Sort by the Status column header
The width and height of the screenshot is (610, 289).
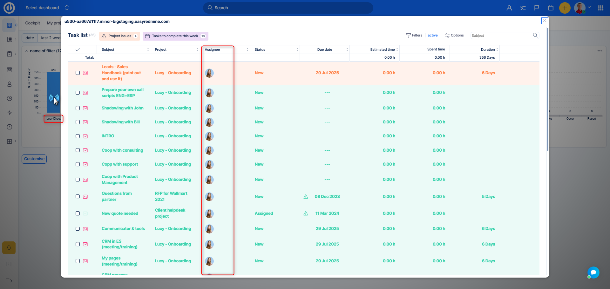[x=260, y=49]
